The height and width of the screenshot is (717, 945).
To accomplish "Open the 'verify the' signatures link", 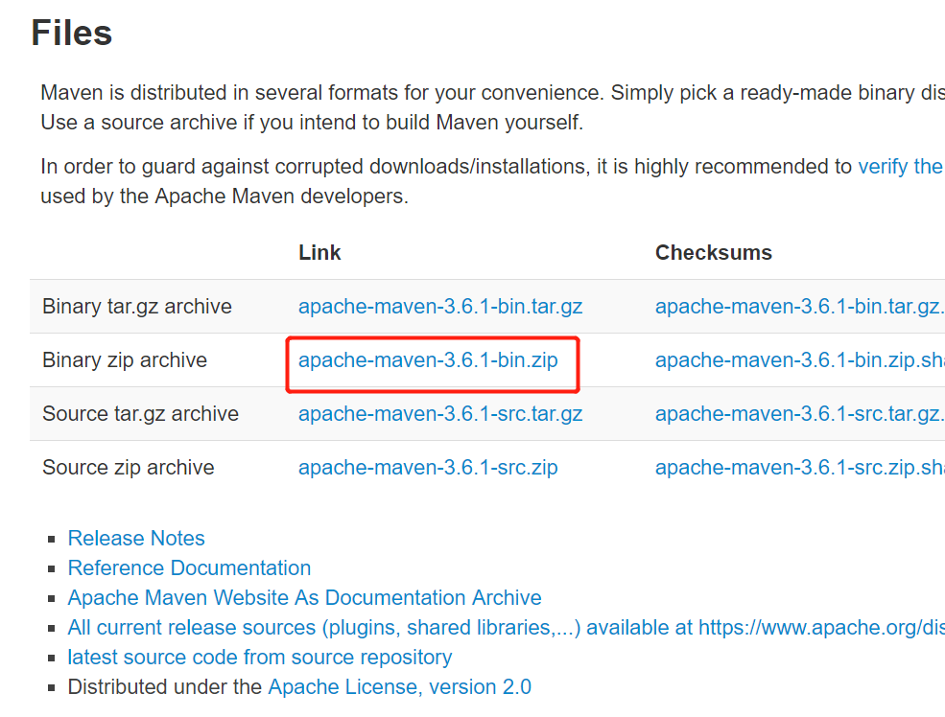I will [x=900, y=166].
